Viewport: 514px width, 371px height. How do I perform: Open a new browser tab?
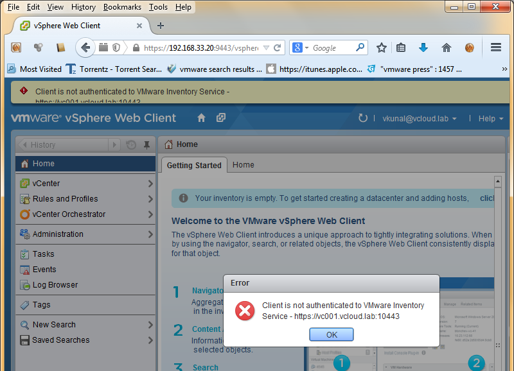click(160, 26)
